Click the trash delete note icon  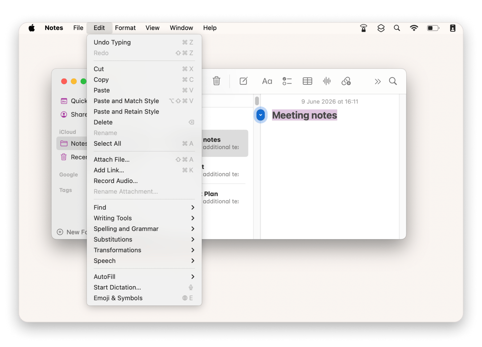pos(216,81)
